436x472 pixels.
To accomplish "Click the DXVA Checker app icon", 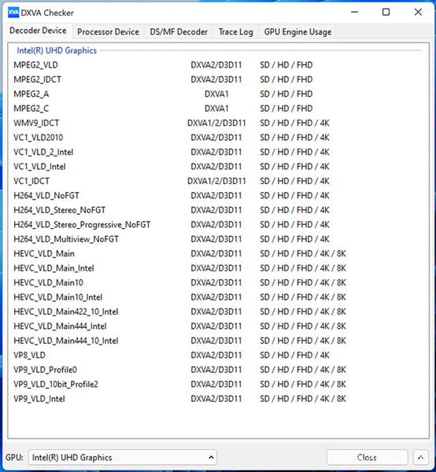I will (x=13, y=13).
